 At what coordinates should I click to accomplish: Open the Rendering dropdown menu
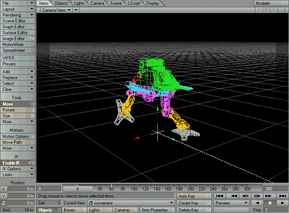pos(18,15)
